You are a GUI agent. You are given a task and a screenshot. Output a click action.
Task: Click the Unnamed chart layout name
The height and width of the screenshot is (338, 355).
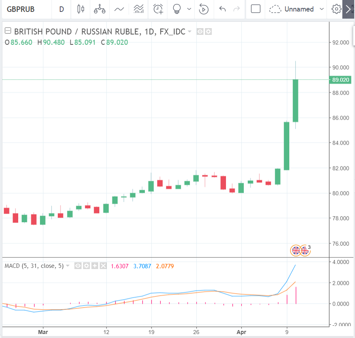(x=299, y=9)
